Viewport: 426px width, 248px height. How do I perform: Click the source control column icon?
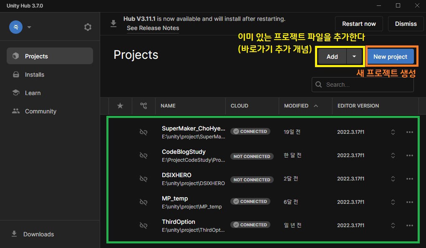coord(144,106)
